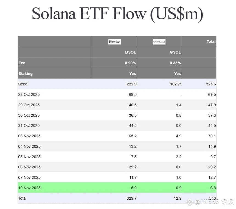Click the 0.20% Bitwise fee cell
This screenshot has width=236, height=209.
pyautogui.click(x=130, y=63)
